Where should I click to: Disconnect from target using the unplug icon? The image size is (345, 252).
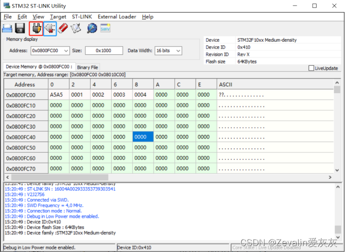click(x=50, y=28)
